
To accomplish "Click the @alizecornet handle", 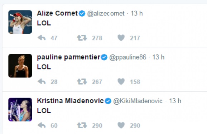I will coord(106,14).
